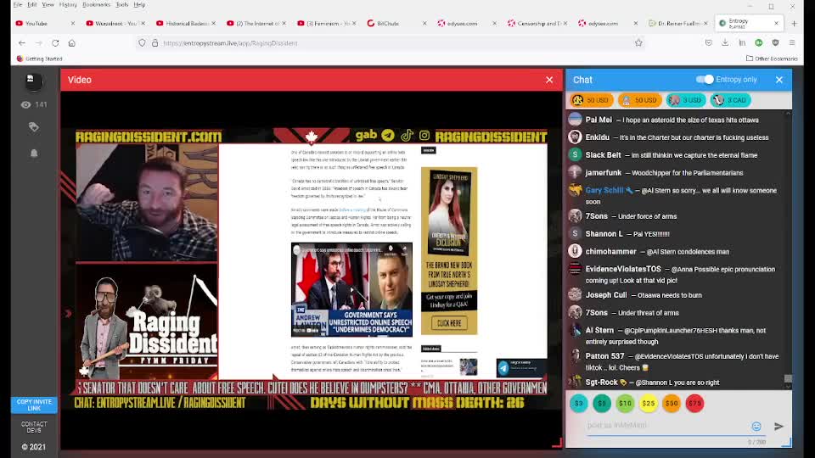Click the green extension icon in toolbar

point(759,43)
